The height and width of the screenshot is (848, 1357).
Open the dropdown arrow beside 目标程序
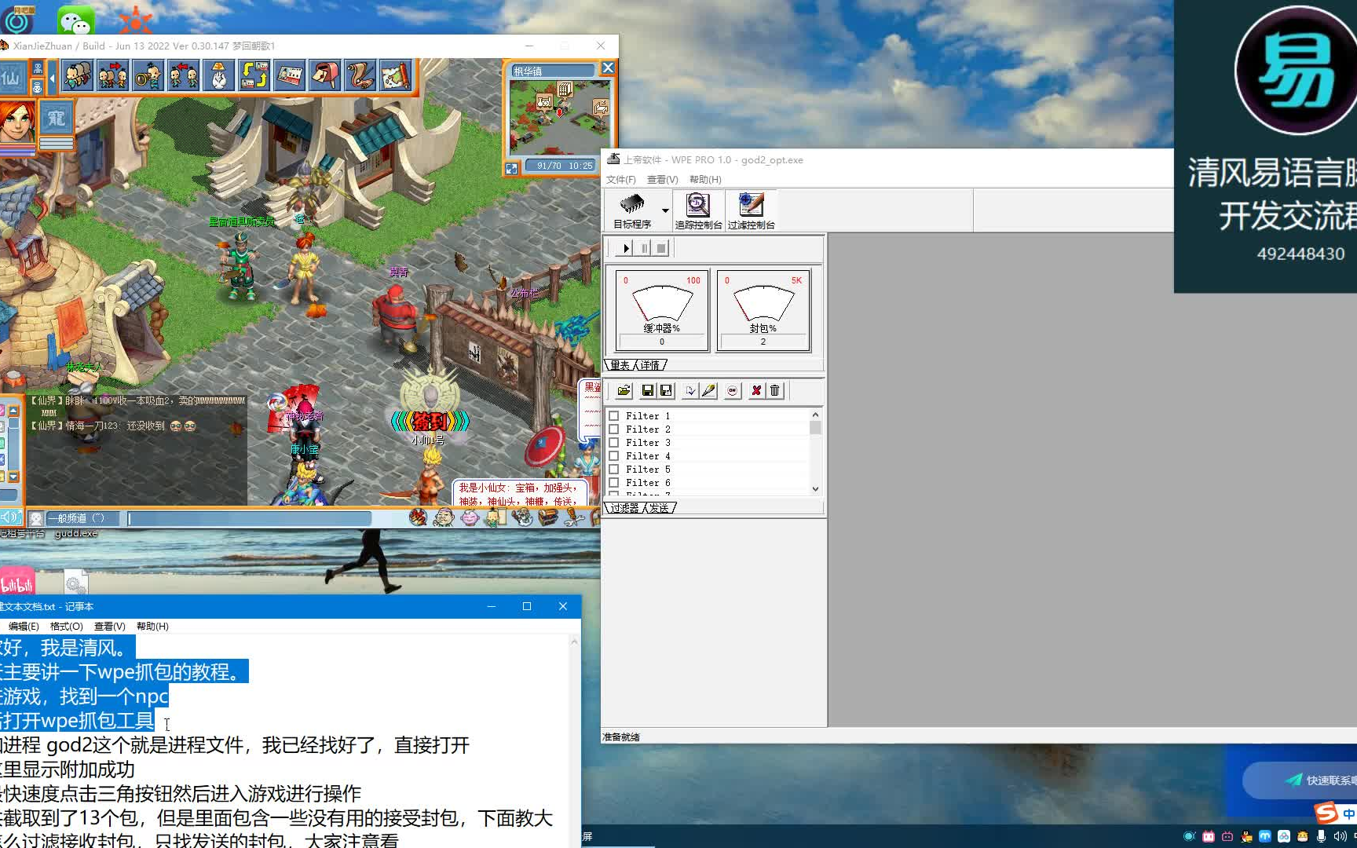pyautogui.click(x=665, y=210)
